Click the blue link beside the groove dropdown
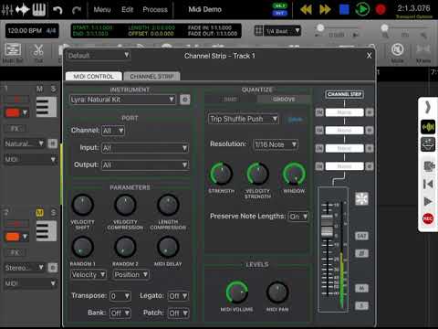This screenshot has width=438, height=329. [x=295, y=120]
